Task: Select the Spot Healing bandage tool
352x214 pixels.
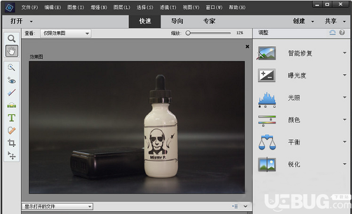Action: tap(12, 130)
